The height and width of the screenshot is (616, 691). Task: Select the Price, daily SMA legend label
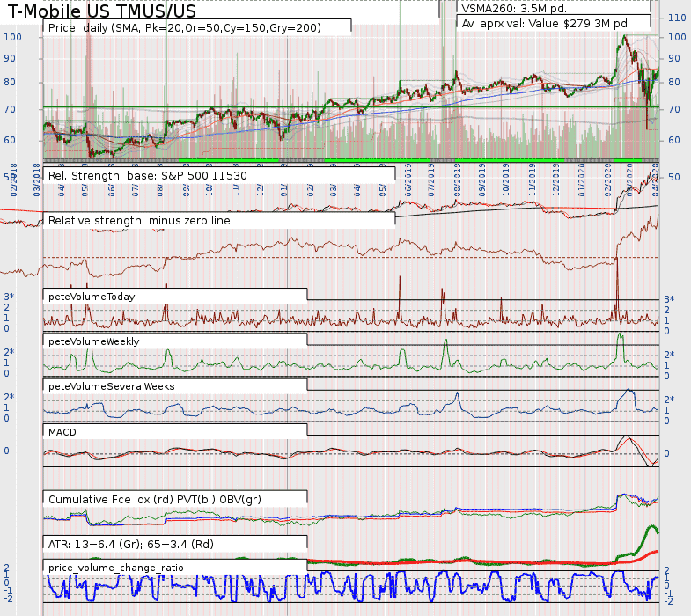[185, 28]
